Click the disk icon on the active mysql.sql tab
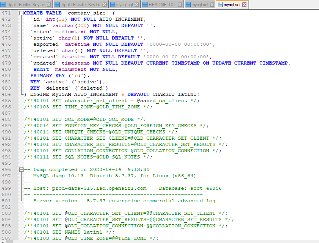Viewport: 319px width, 243px height. pyautogui.click(x=220, y=4)
